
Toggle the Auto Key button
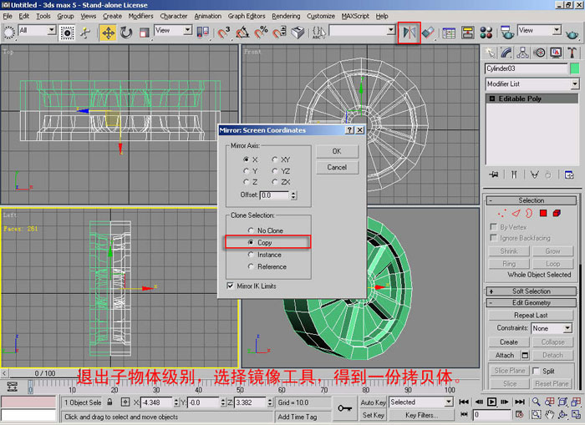pyautogui.click(x=373, y=402)
